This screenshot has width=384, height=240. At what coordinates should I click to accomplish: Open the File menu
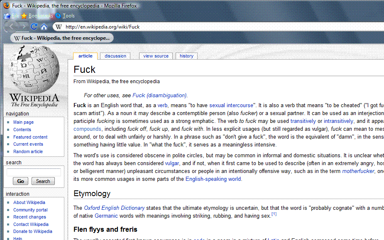pyautogui.click(x=15, y=16)
